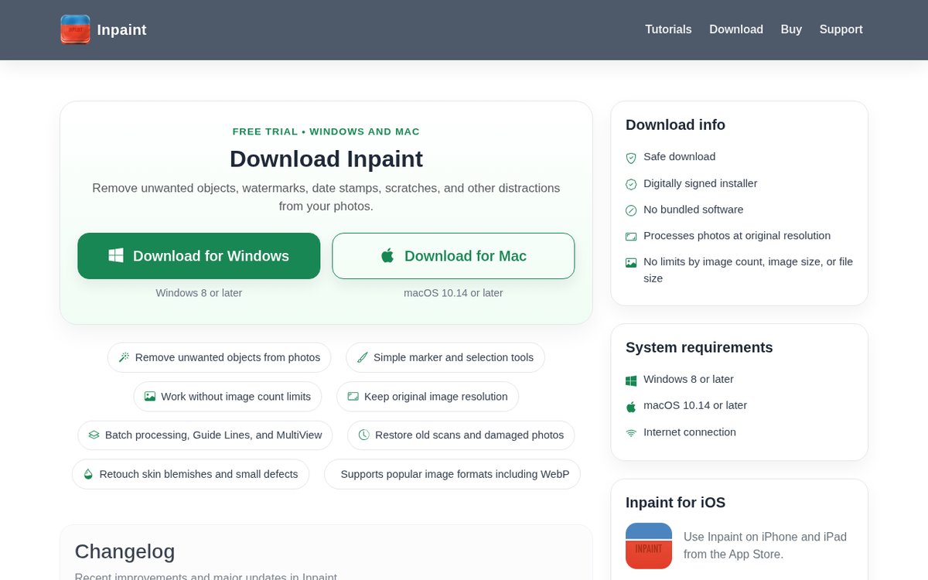
Task: Click the Remove unwanted objects, watermarks description paragraph
Action: (x=326, y=197)
